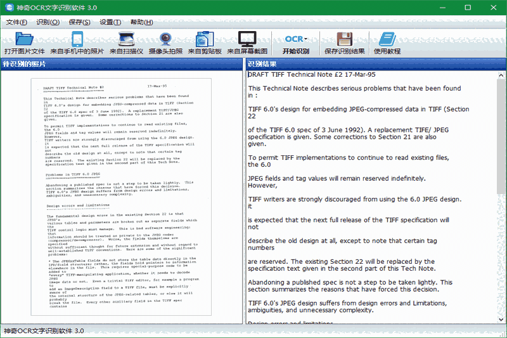Image resolution: width=507 pixels, height=338 pixels.
Task: Select the 来自扫描仪 scanner icon
Action: 126,39
